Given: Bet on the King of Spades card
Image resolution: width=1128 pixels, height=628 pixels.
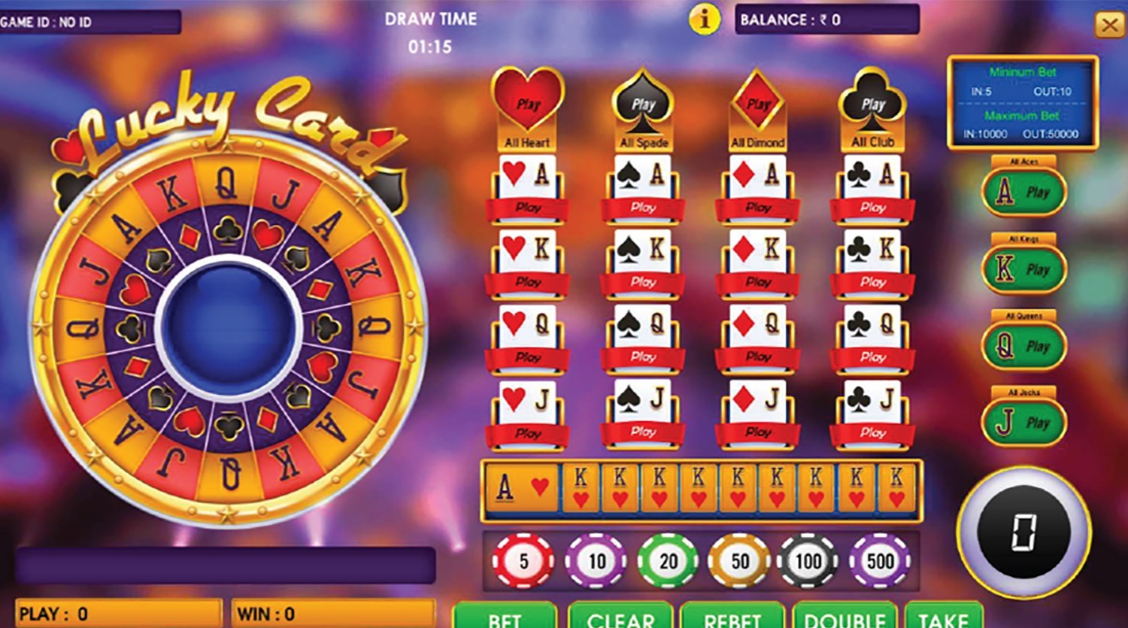Looking at the screenshot, I should click(x=643, y=263).
